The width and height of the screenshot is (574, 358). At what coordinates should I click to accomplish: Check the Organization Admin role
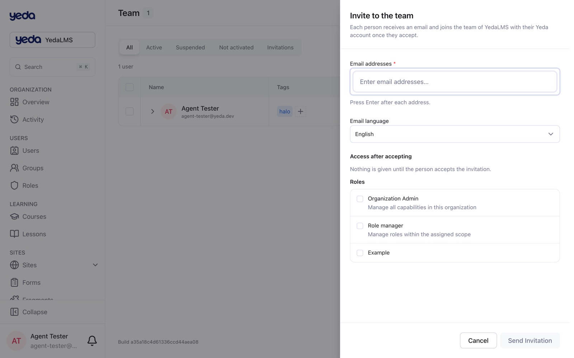[x=360, y=199]
